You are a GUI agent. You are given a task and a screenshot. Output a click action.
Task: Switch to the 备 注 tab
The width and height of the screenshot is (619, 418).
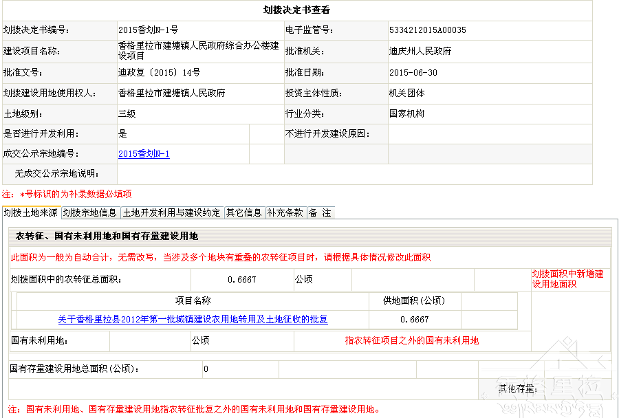point(320,213)
